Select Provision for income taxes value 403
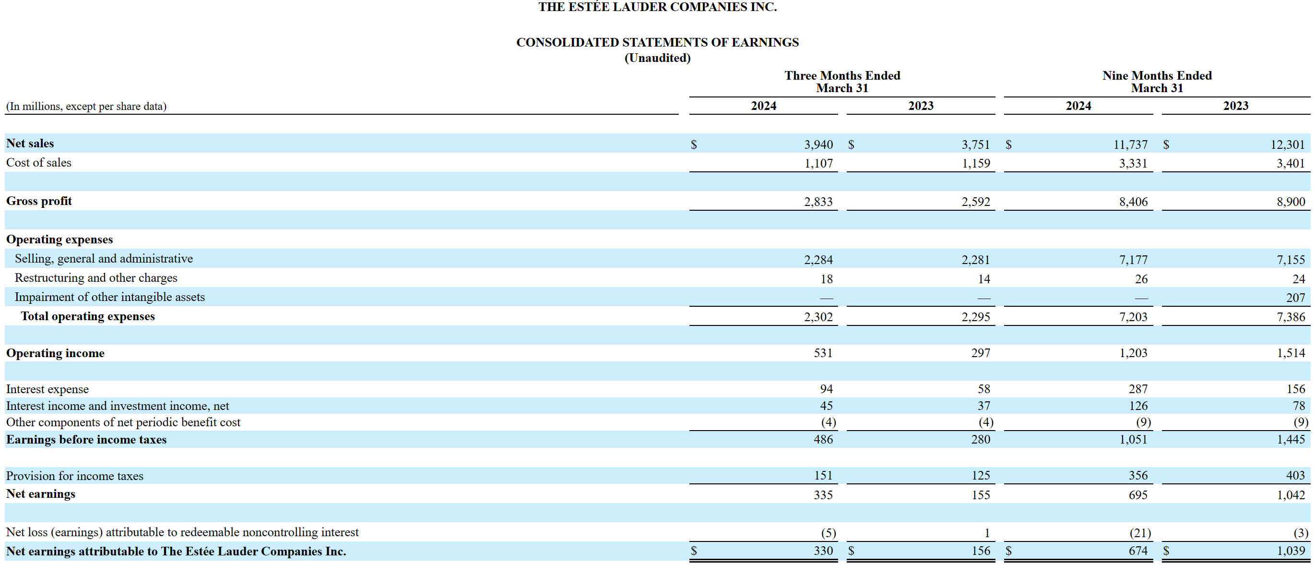1314x565 pixels. (1296, 476)
